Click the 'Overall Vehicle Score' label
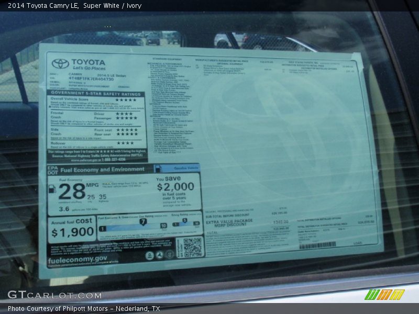The image size is (419, 314). pyautogui.click(x=69, y=99)
